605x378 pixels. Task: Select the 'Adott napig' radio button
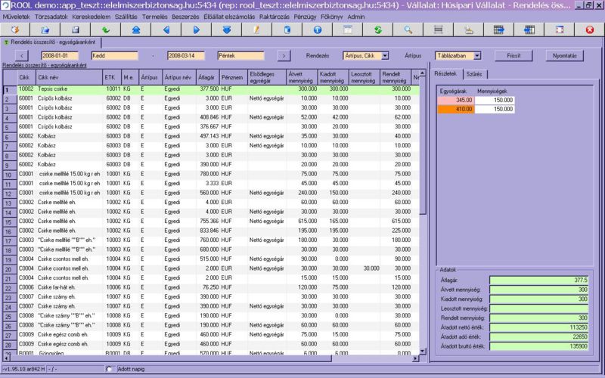[x=111, y=369]
